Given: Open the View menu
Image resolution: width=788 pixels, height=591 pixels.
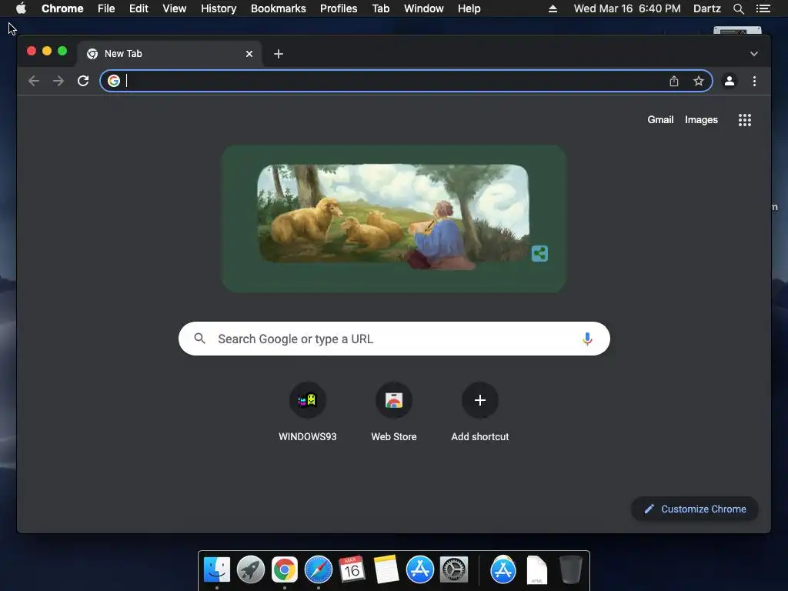Looking at the screenshot, I should (175, 8).
